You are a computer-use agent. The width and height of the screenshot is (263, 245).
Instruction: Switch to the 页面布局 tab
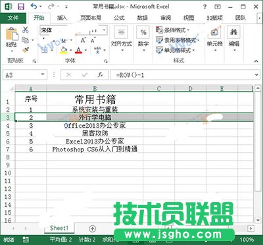click(91, 18)
